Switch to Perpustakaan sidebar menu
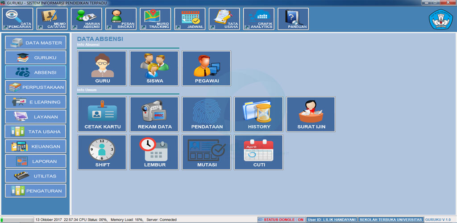The width and height of the screenshot is (457, 223). 36,87
